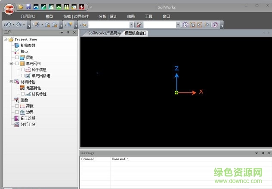Check the 边界 checkbox in work tree
Viewport: 272px width, 189px height.
click(x=17, y=112)
